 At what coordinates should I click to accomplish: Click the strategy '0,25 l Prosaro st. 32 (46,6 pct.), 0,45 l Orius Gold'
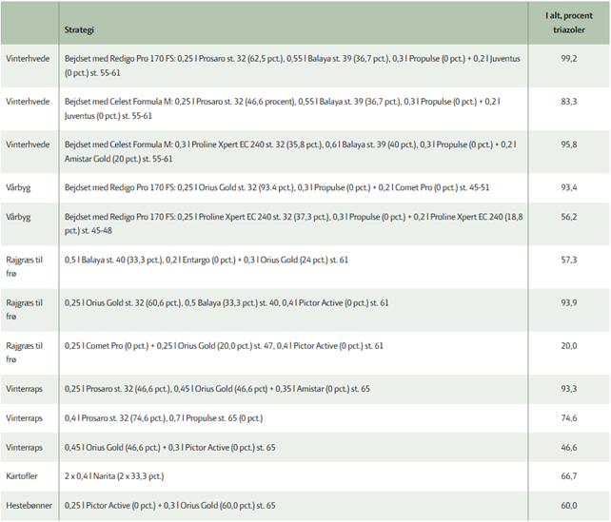(217, 389)
